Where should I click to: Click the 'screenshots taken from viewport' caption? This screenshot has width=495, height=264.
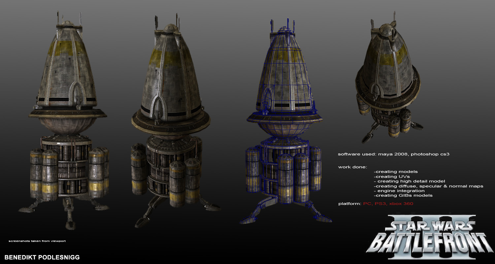tap(37, 241)
